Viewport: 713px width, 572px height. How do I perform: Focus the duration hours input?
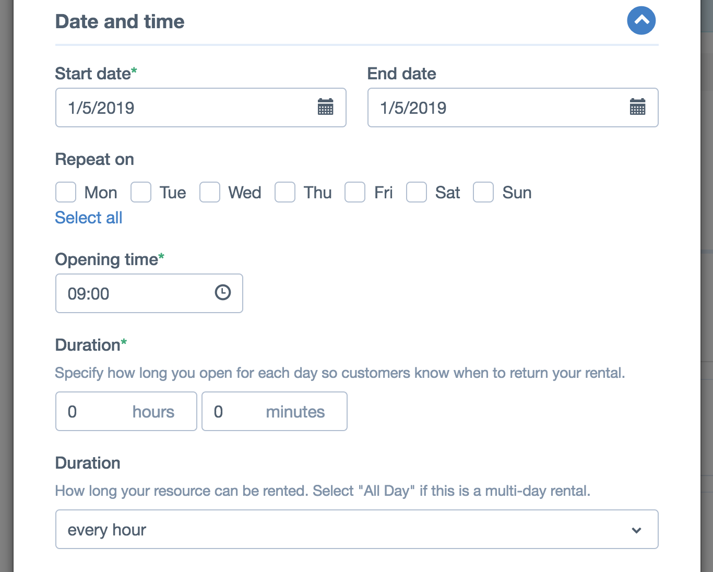point(126,411)
